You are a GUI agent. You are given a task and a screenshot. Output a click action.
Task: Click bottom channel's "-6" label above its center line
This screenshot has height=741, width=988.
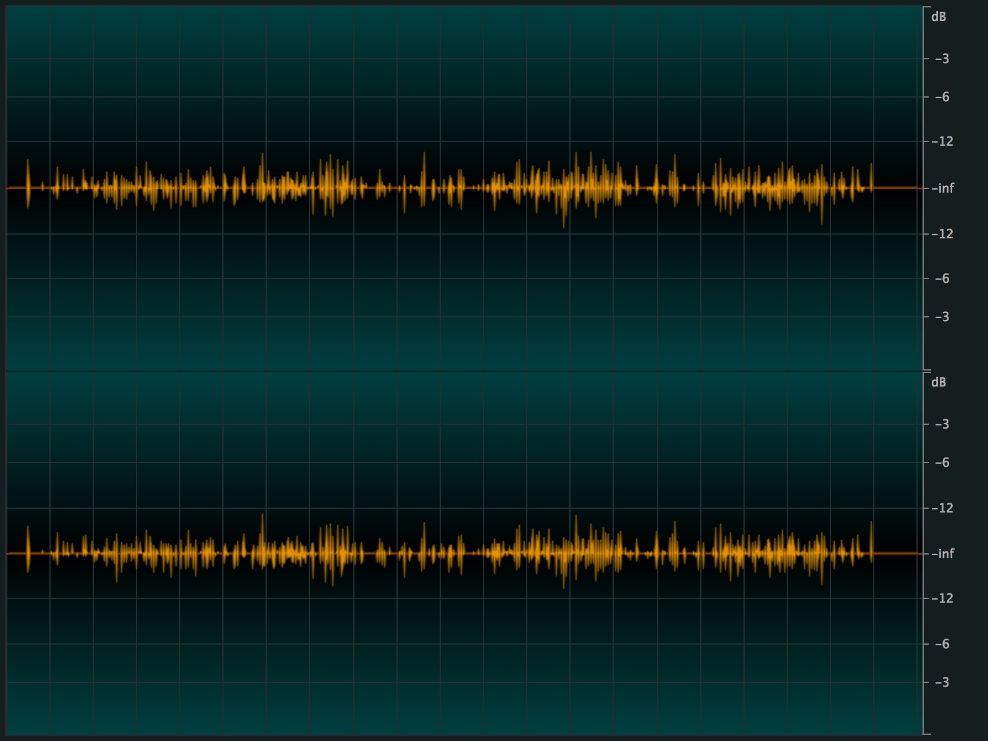click(x=942, y=463)
